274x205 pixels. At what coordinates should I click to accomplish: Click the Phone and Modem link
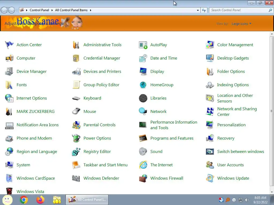coord(34,138)
